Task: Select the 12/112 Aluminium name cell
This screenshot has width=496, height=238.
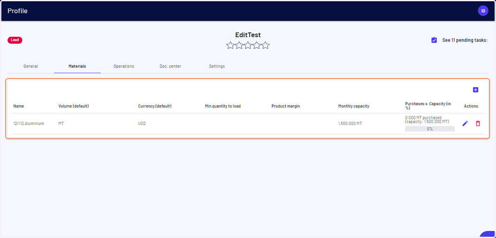Action: click(x=29, y=123)
